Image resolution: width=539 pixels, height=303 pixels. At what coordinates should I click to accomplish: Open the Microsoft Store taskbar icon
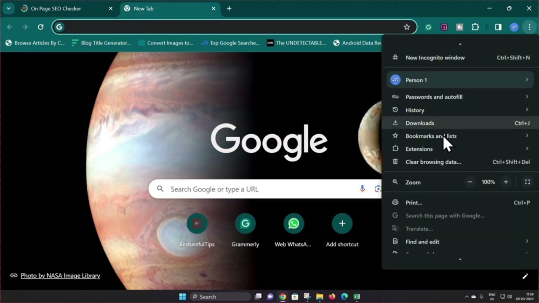pyautogui.click(x=295, y=297)
